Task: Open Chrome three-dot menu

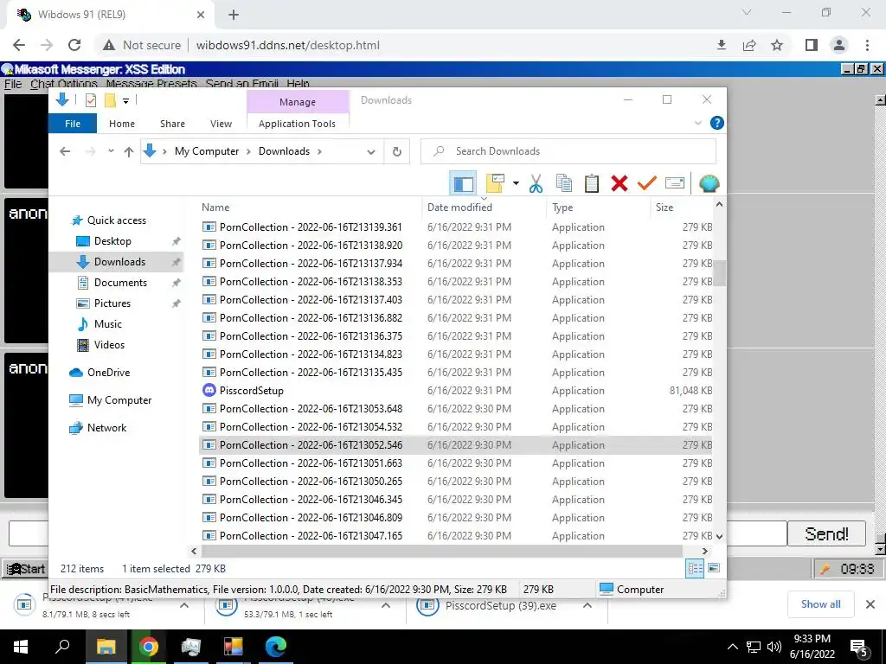Action: [x=867, y=45]
